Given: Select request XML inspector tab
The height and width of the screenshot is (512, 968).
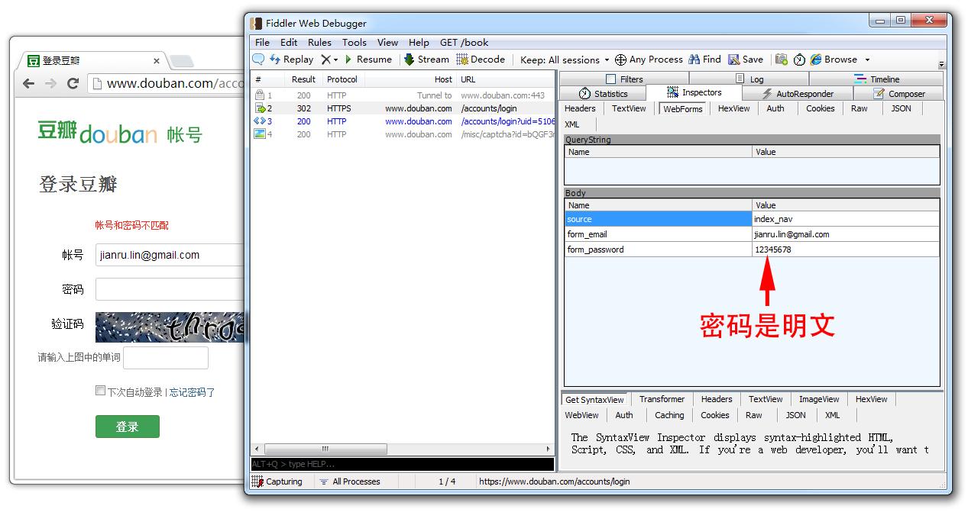Looking at the screenshot, I should pos(572,124).
